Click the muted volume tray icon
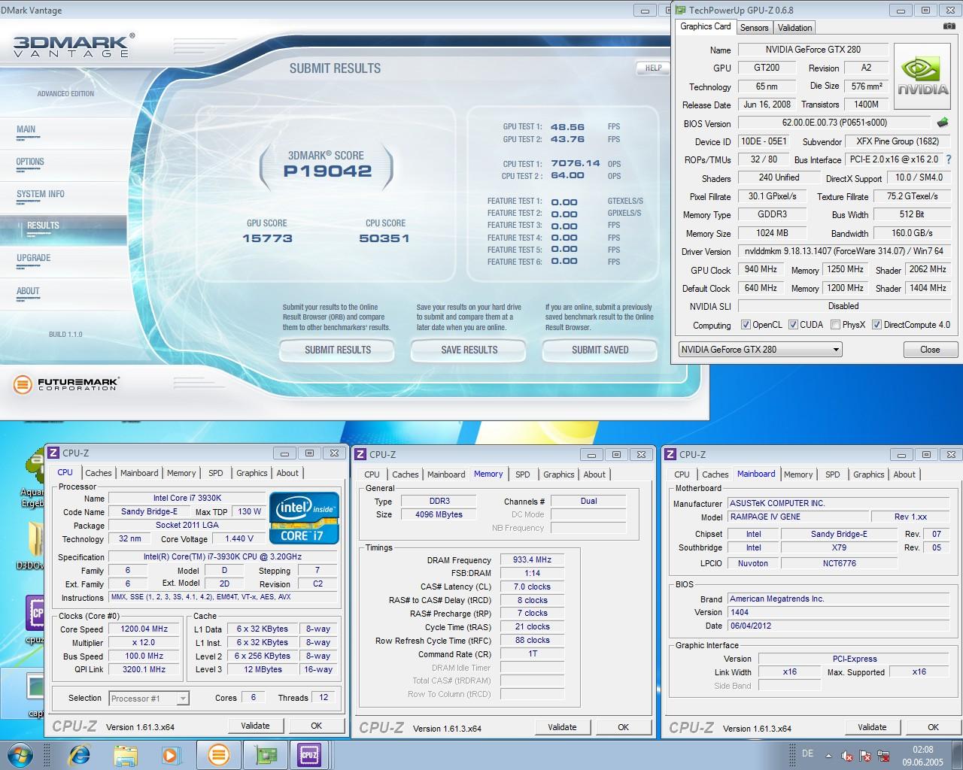Screen dimensions: 963x770 pos(847,756)
